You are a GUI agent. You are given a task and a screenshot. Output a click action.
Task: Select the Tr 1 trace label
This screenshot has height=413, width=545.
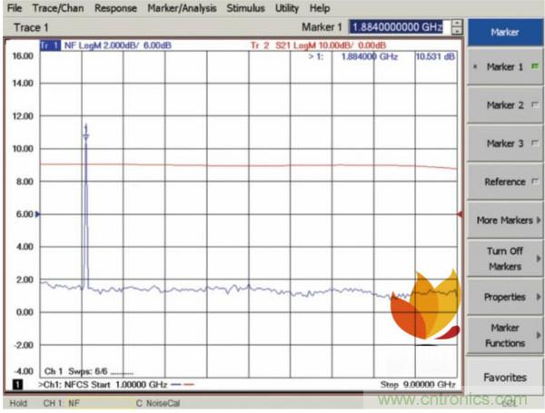[50, 44]
